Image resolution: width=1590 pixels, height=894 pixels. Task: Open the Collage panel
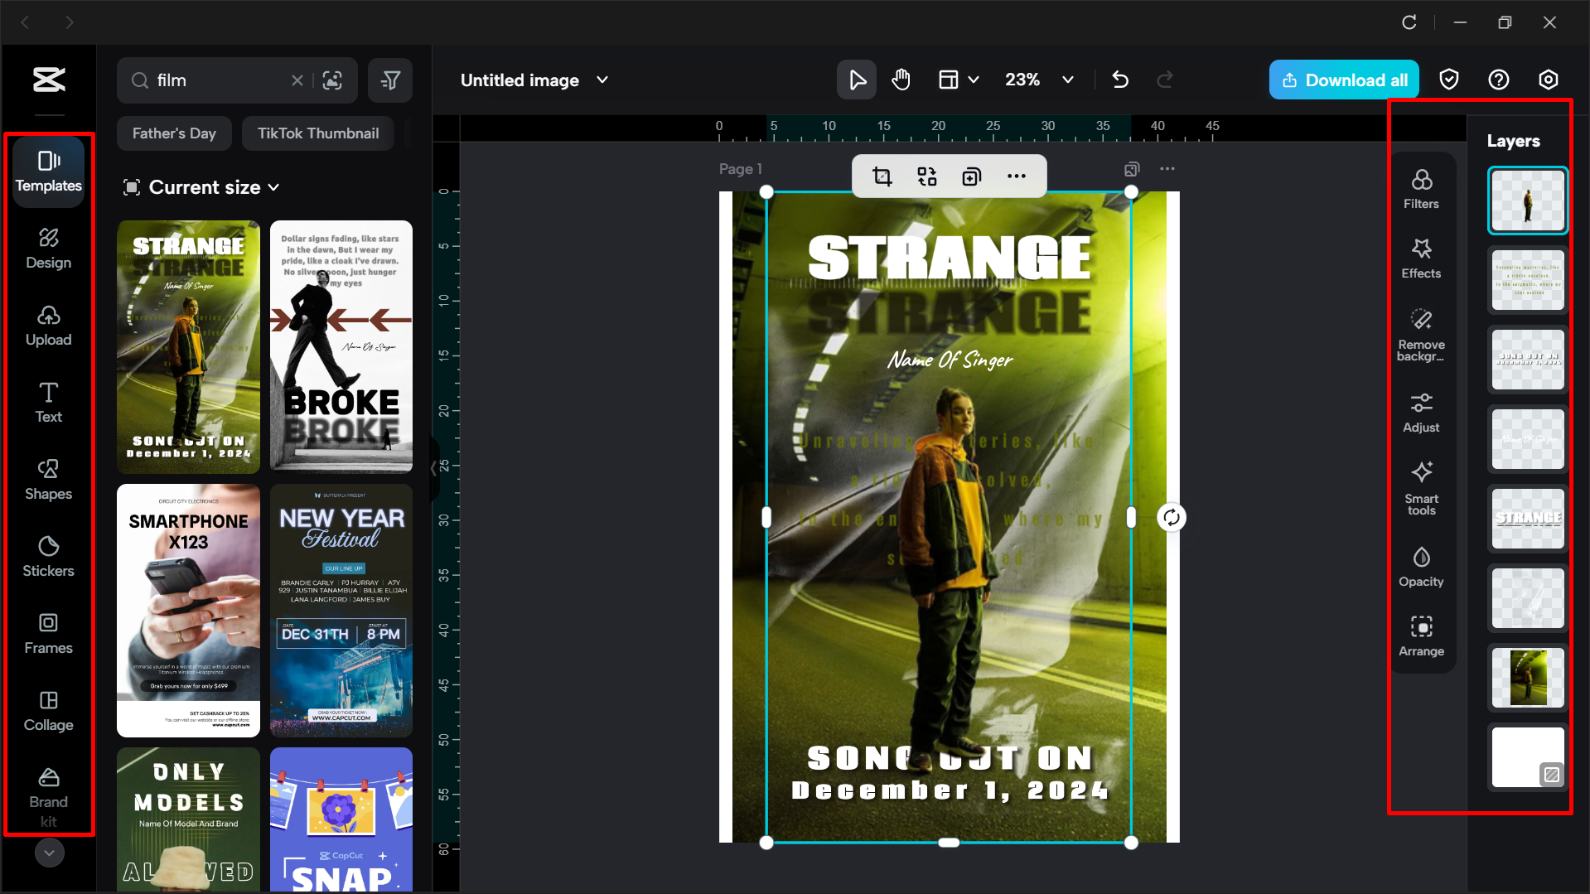[x=48, y=710]
